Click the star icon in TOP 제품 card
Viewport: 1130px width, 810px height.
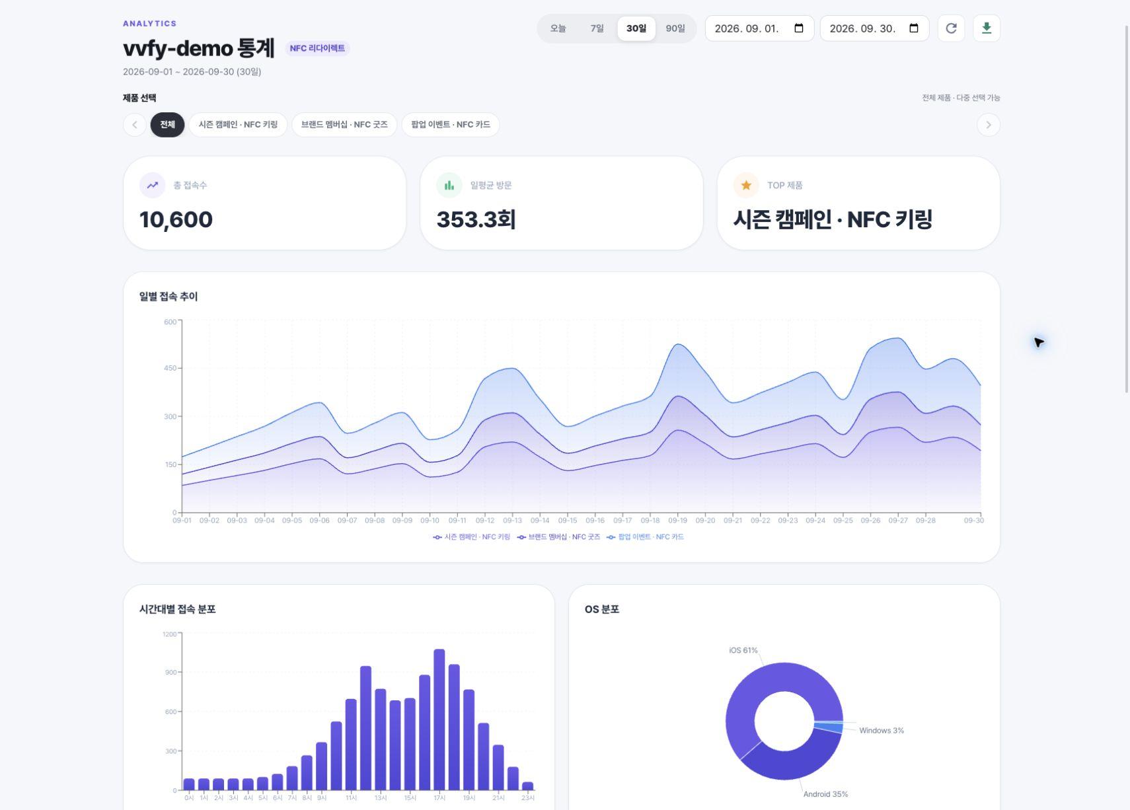(746, 185)
